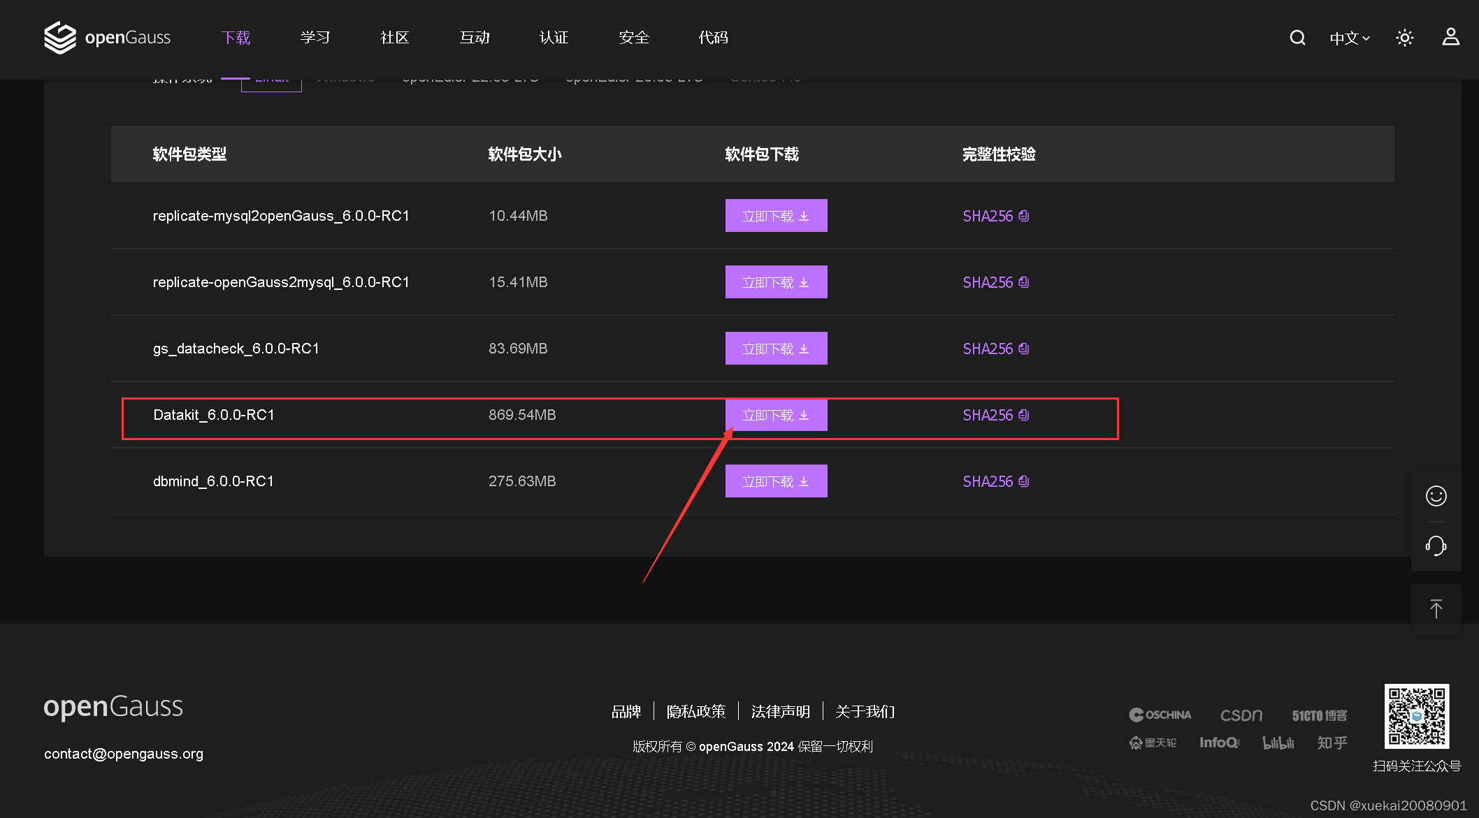Open the user account icon
Viewport: 1479px width, 818px height.
[1451, 37]
